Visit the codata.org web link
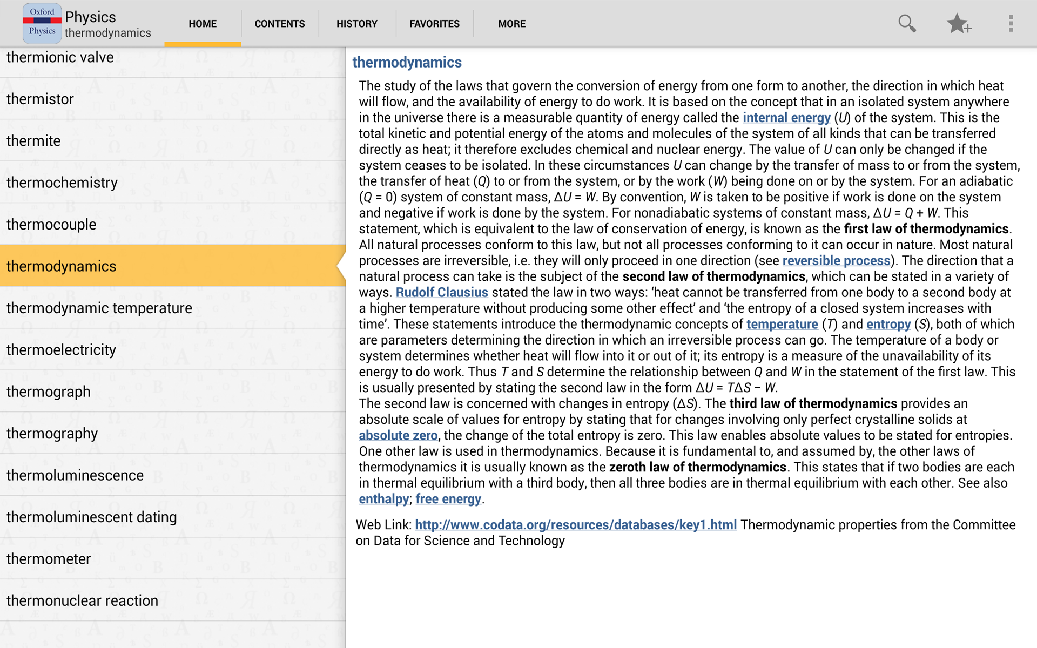Image resolution: width=1037 pixels, height=648 pixels. pos(576,524)
